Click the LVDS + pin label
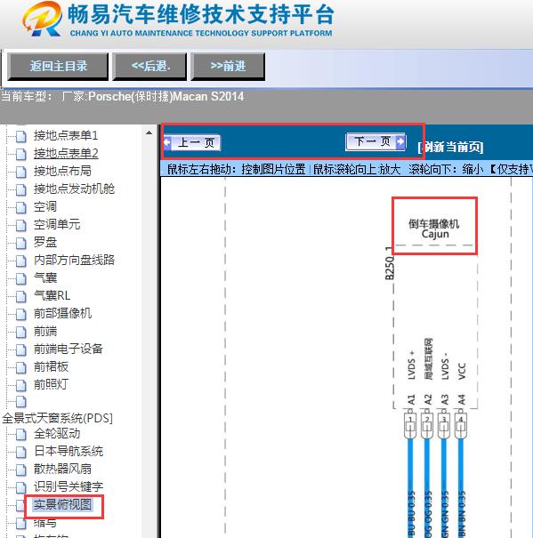This screenshot has height=538, width=533. click(411, 365)
